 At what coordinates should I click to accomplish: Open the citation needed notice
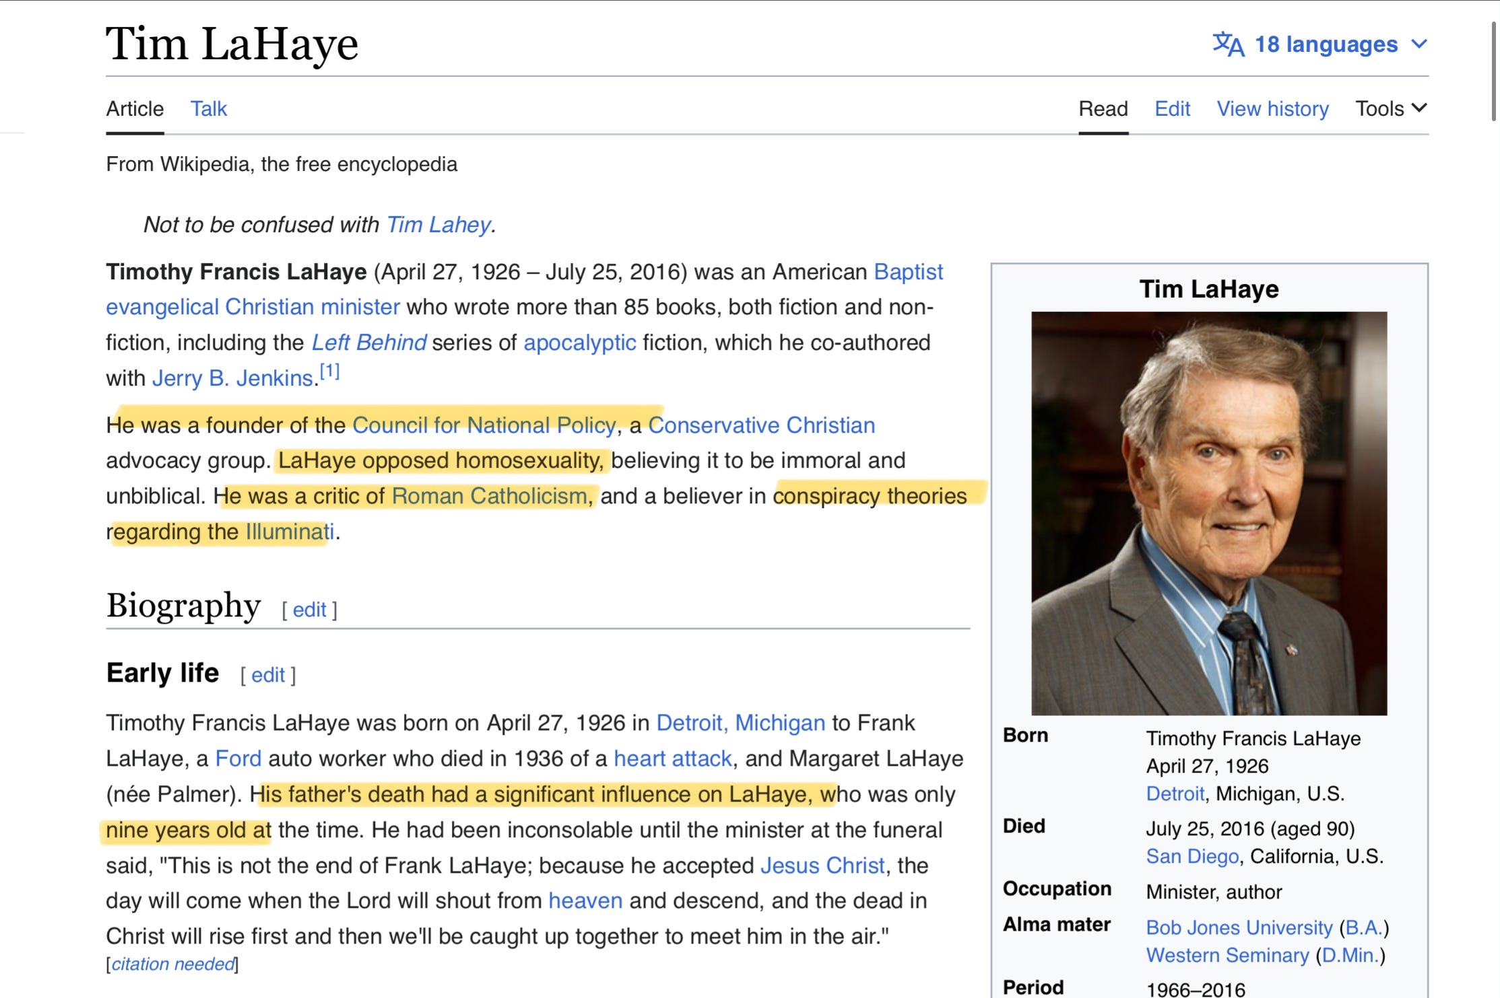coord(173,964)
